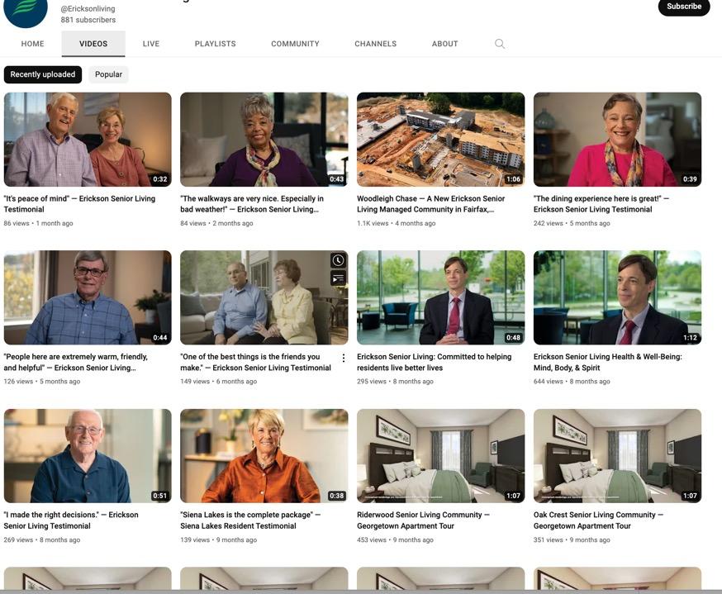Image resolution: width=722 pixels, height=594 pixels.
Task: Play the 'I made the right decisions' thumbnail
Action: coord(88,456)
